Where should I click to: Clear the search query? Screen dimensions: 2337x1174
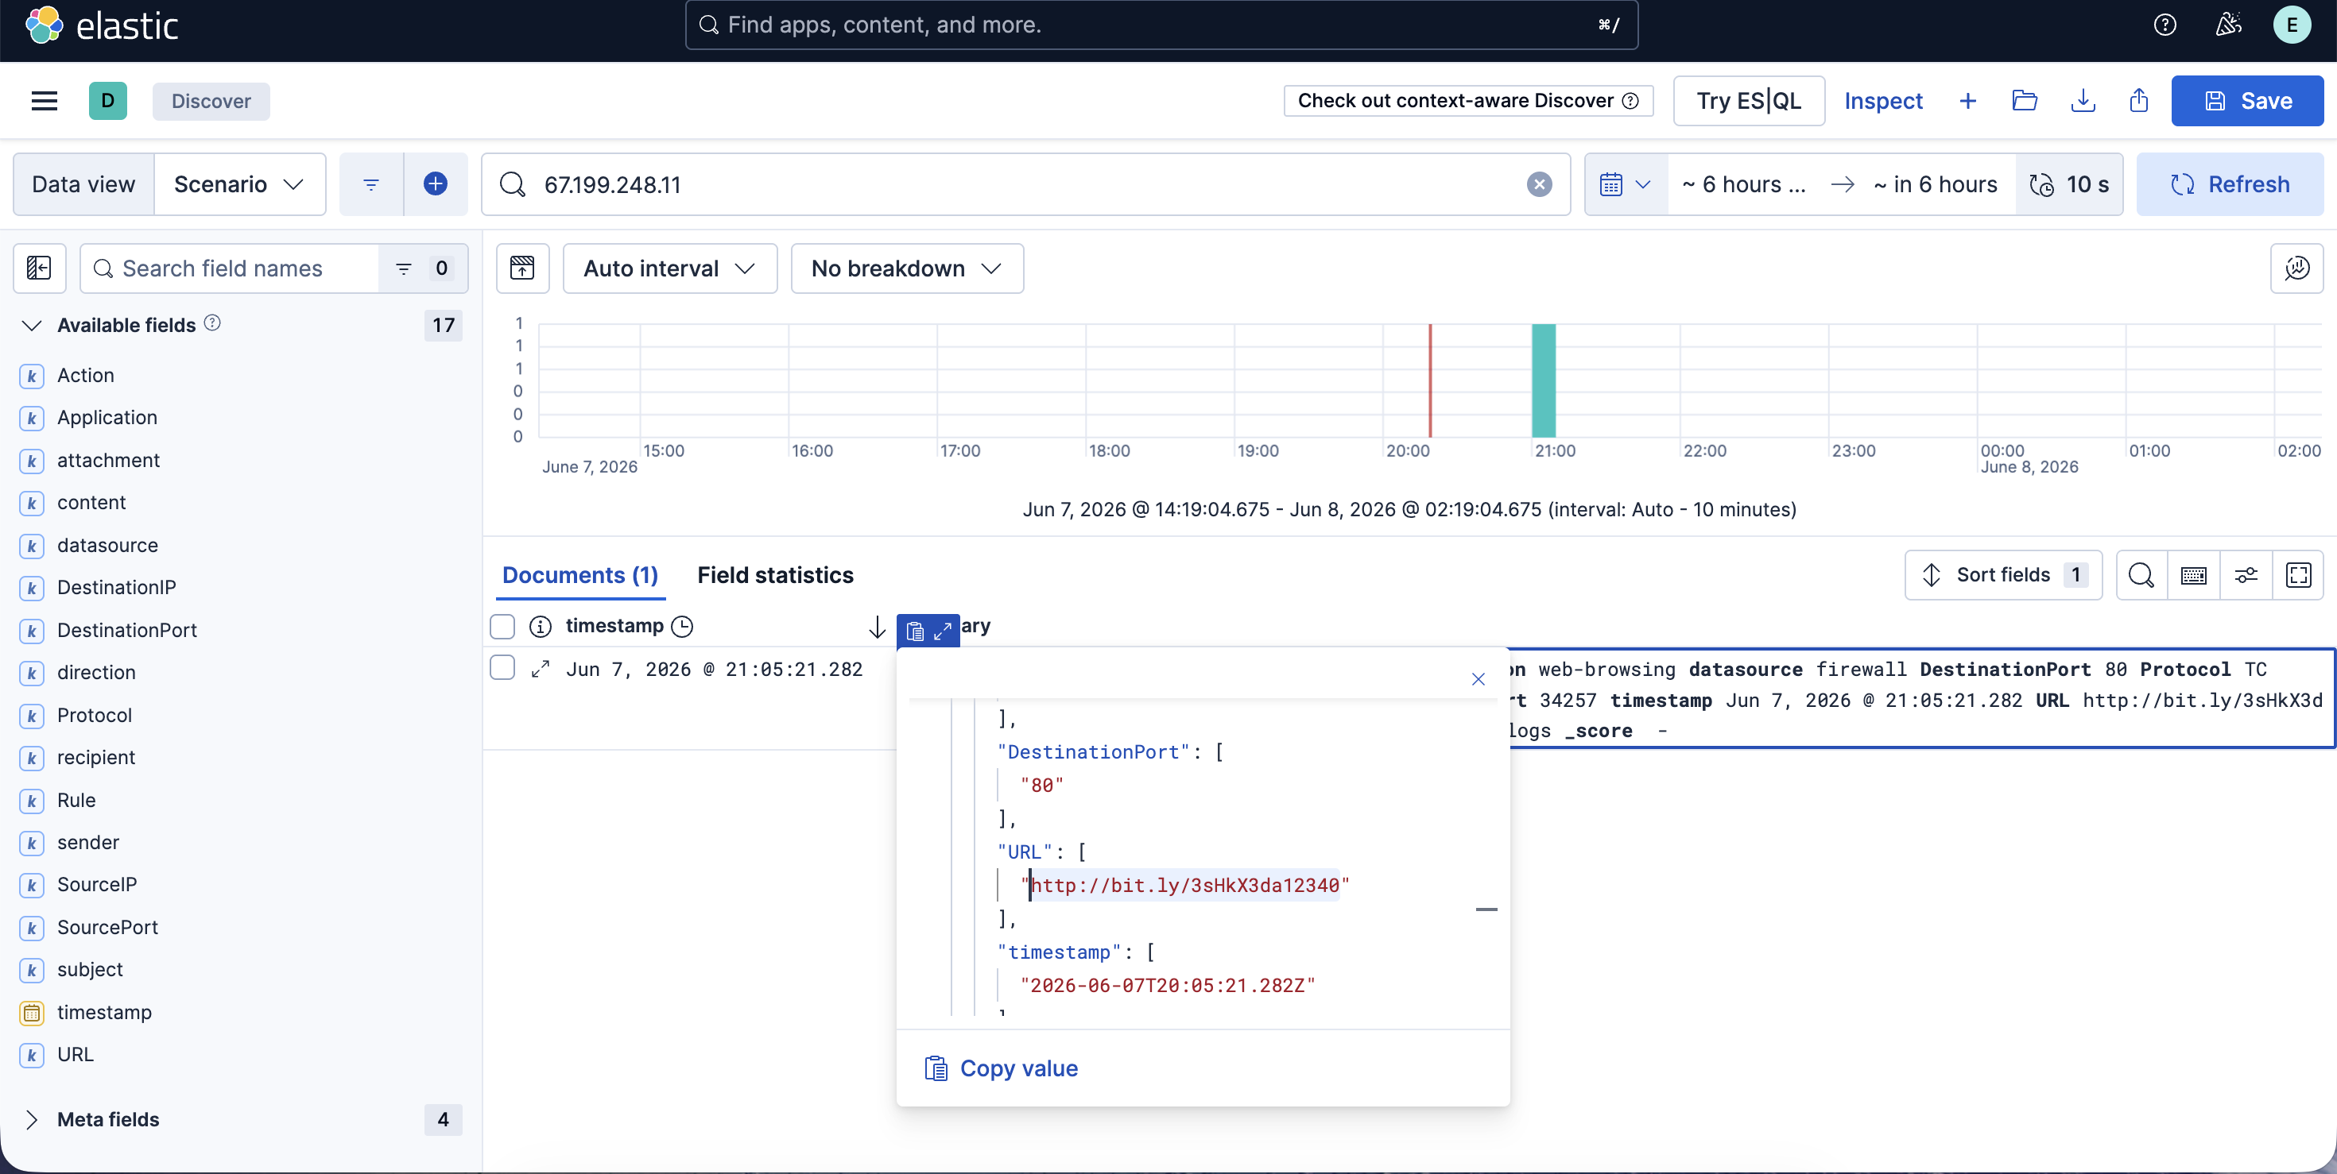(1540, 184)
